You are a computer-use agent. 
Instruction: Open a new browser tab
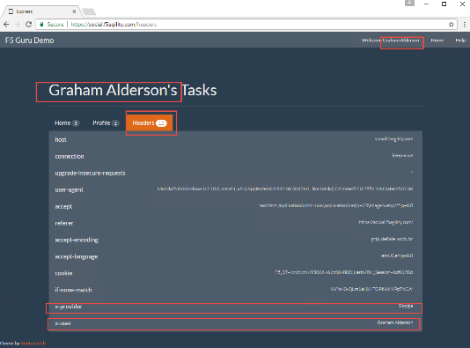(x=89, y=11)
